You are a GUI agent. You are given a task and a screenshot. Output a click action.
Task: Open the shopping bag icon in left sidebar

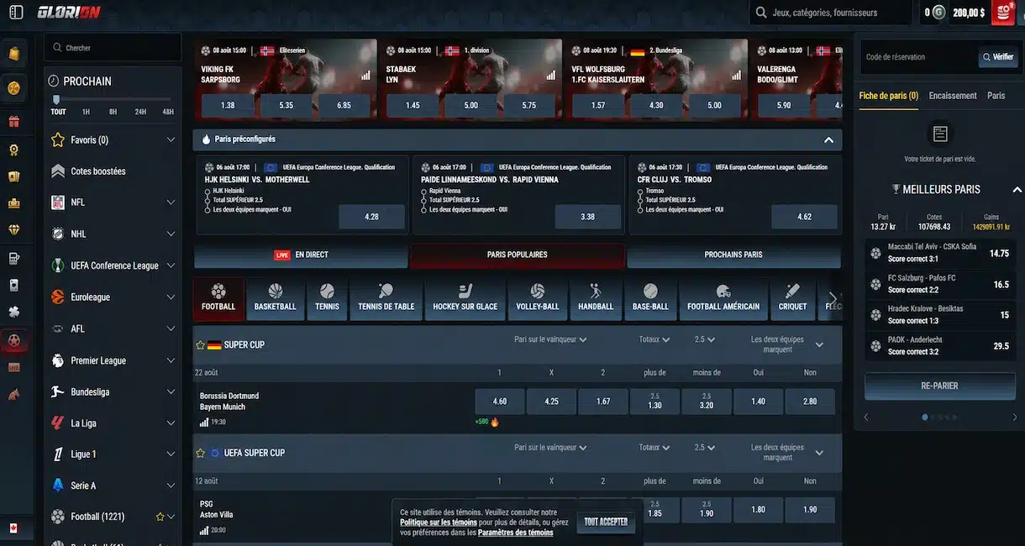[13, 55]
